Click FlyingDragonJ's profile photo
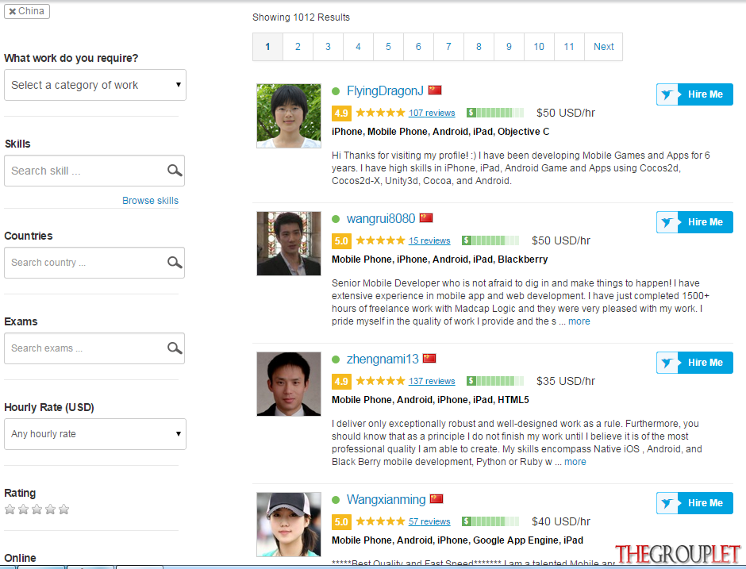The image size is (746, 569). click(x=289, y=116)
